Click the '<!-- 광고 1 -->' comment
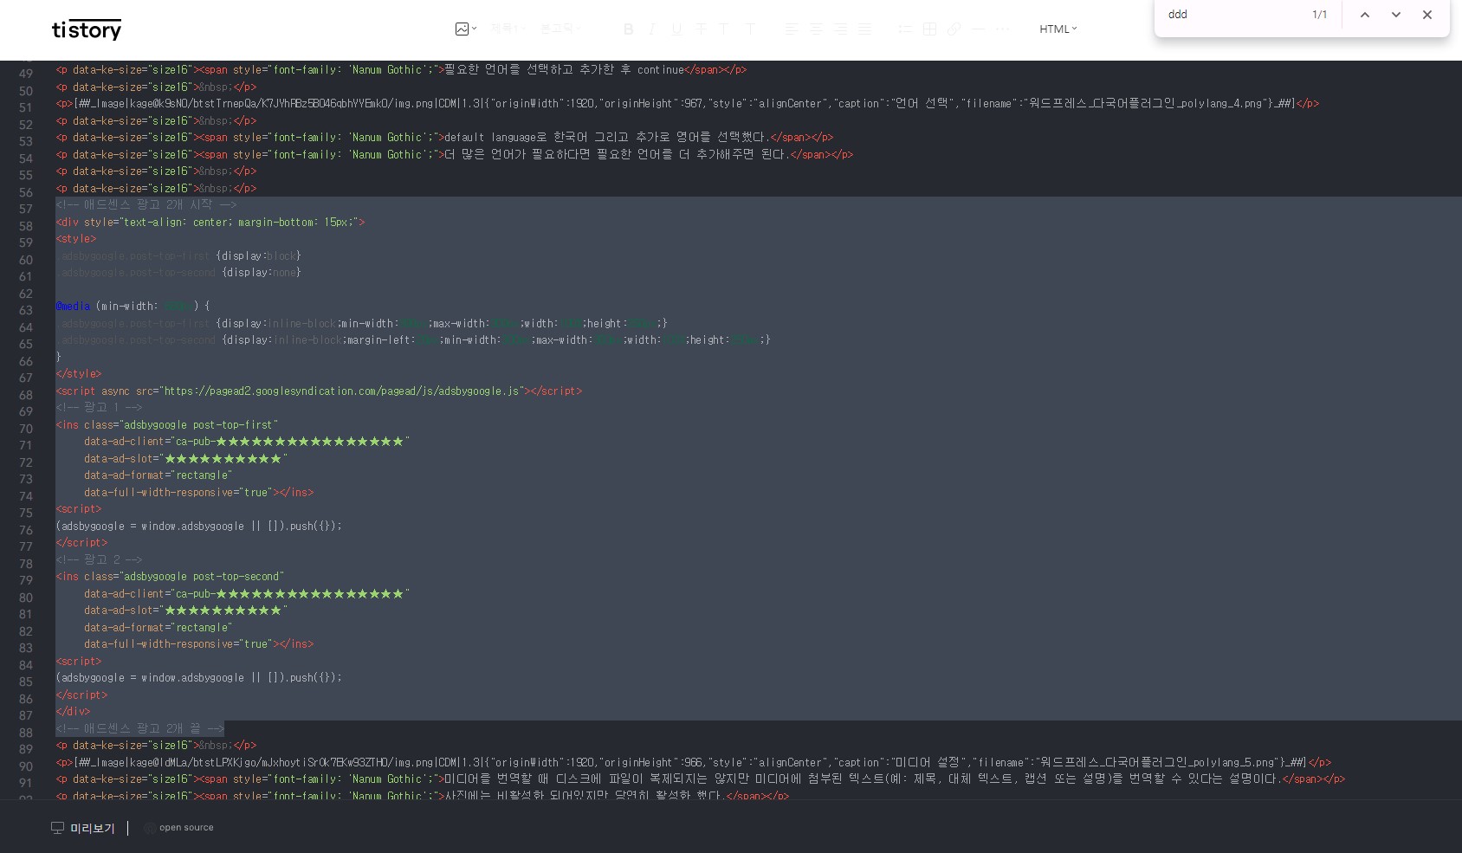This screenshot has width=1462, height=853. coord(99,408)
